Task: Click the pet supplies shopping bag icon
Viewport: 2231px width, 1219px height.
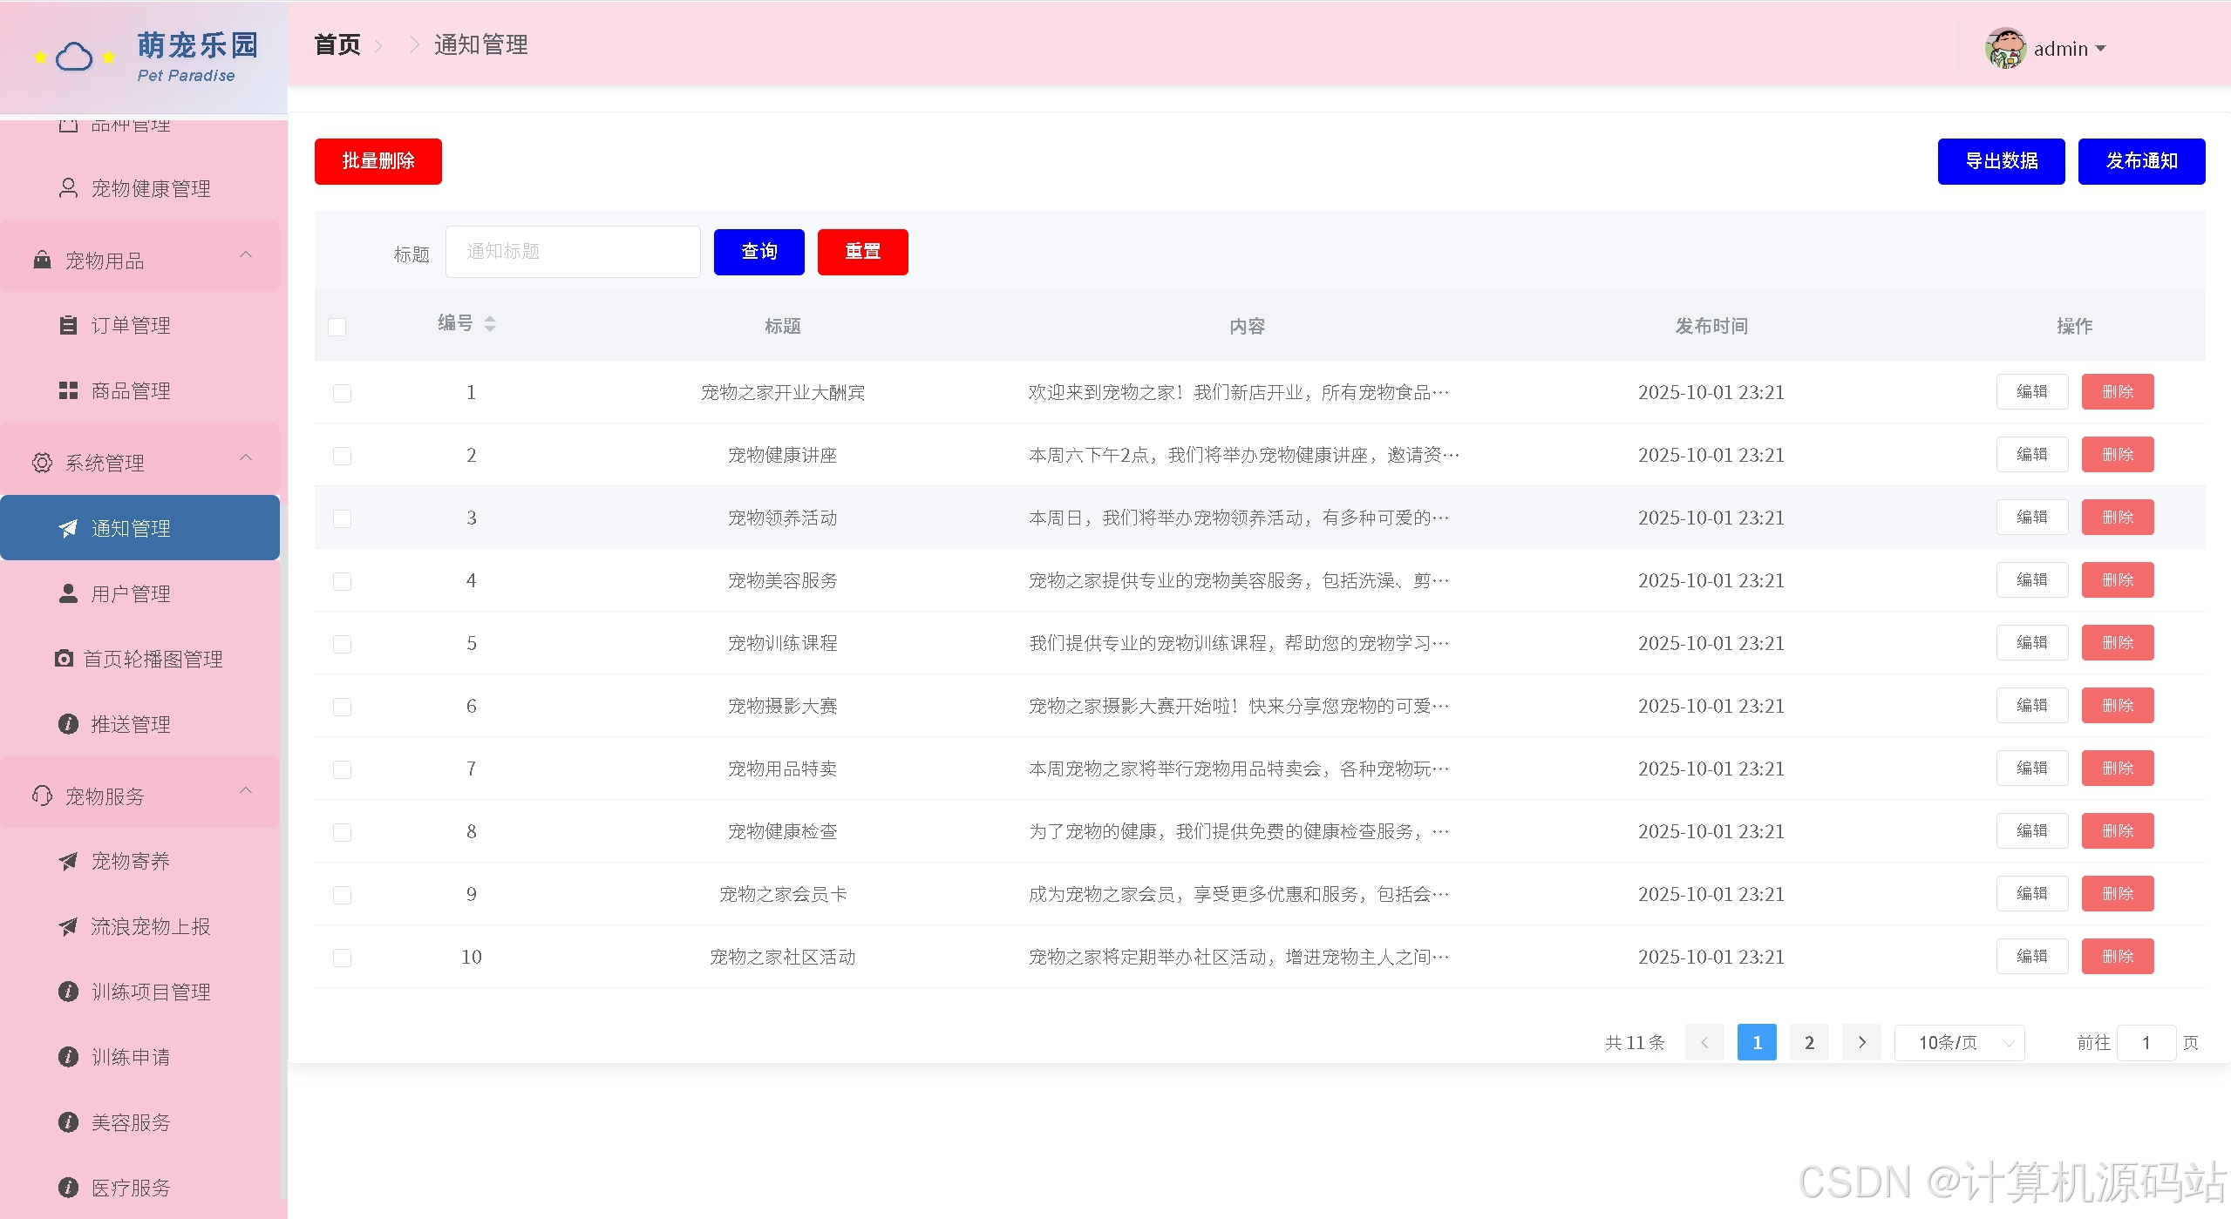Action: point(42,260)
